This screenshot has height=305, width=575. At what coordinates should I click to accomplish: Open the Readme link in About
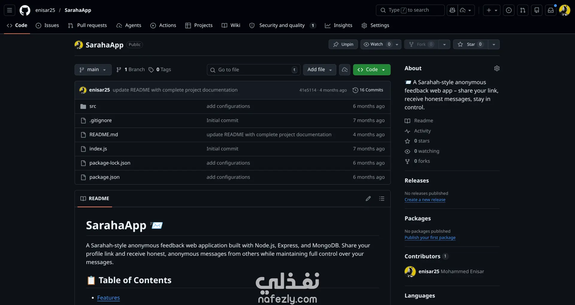419,121
